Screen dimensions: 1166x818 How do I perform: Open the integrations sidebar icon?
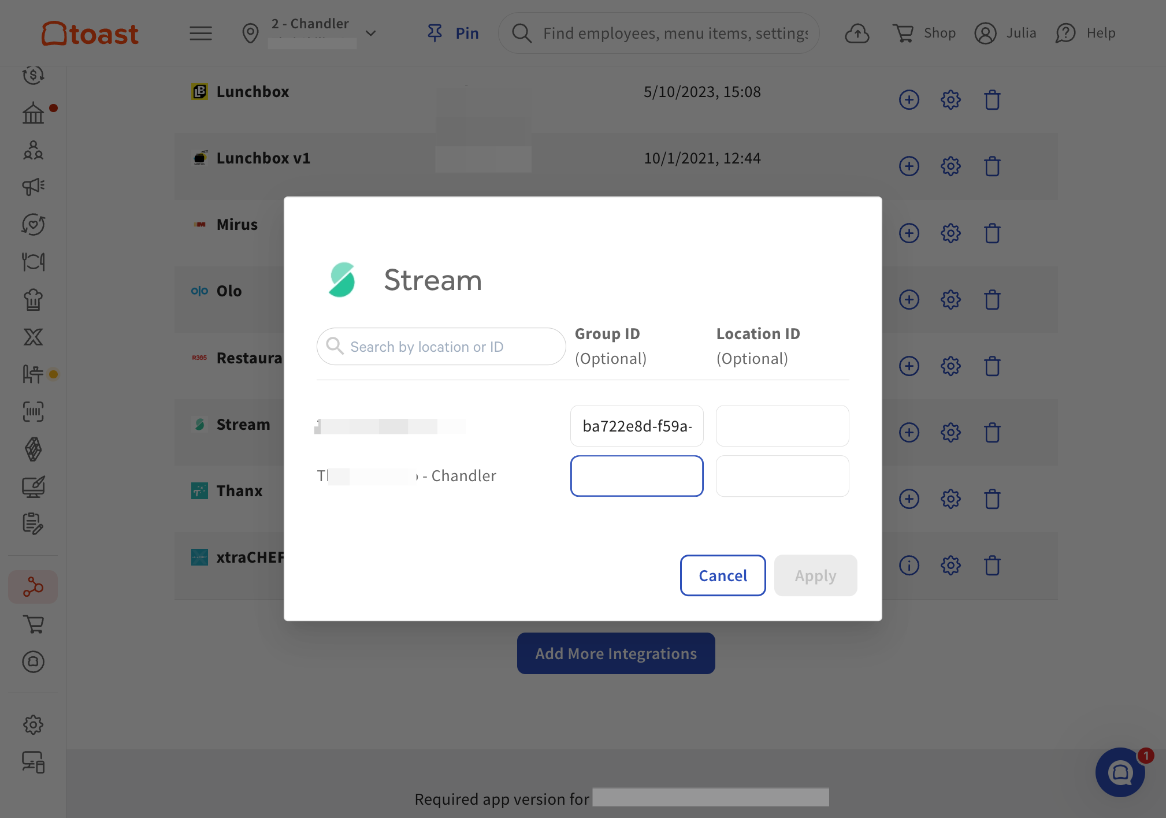click(33, 587)
